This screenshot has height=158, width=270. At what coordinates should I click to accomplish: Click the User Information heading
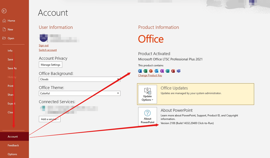56,27
